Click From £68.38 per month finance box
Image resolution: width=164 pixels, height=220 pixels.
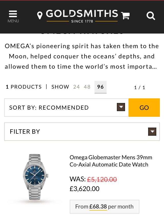[x=104, y=207]
